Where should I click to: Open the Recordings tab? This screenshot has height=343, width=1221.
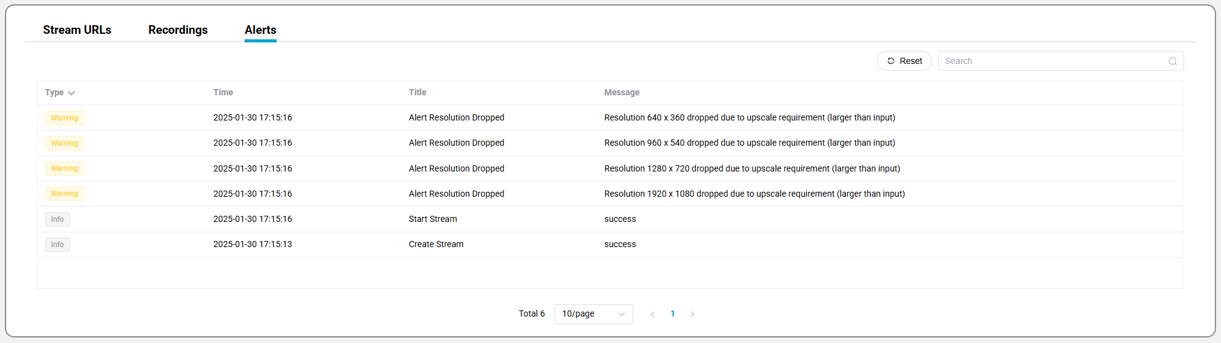tap(178, 30)
